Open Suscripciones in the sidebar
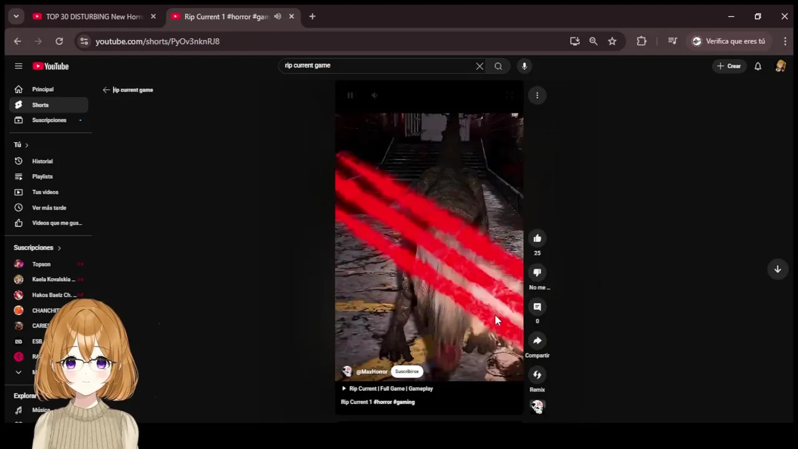Image resolution: width=798 pixels, height=449 pixels. (x=49, y=120)
